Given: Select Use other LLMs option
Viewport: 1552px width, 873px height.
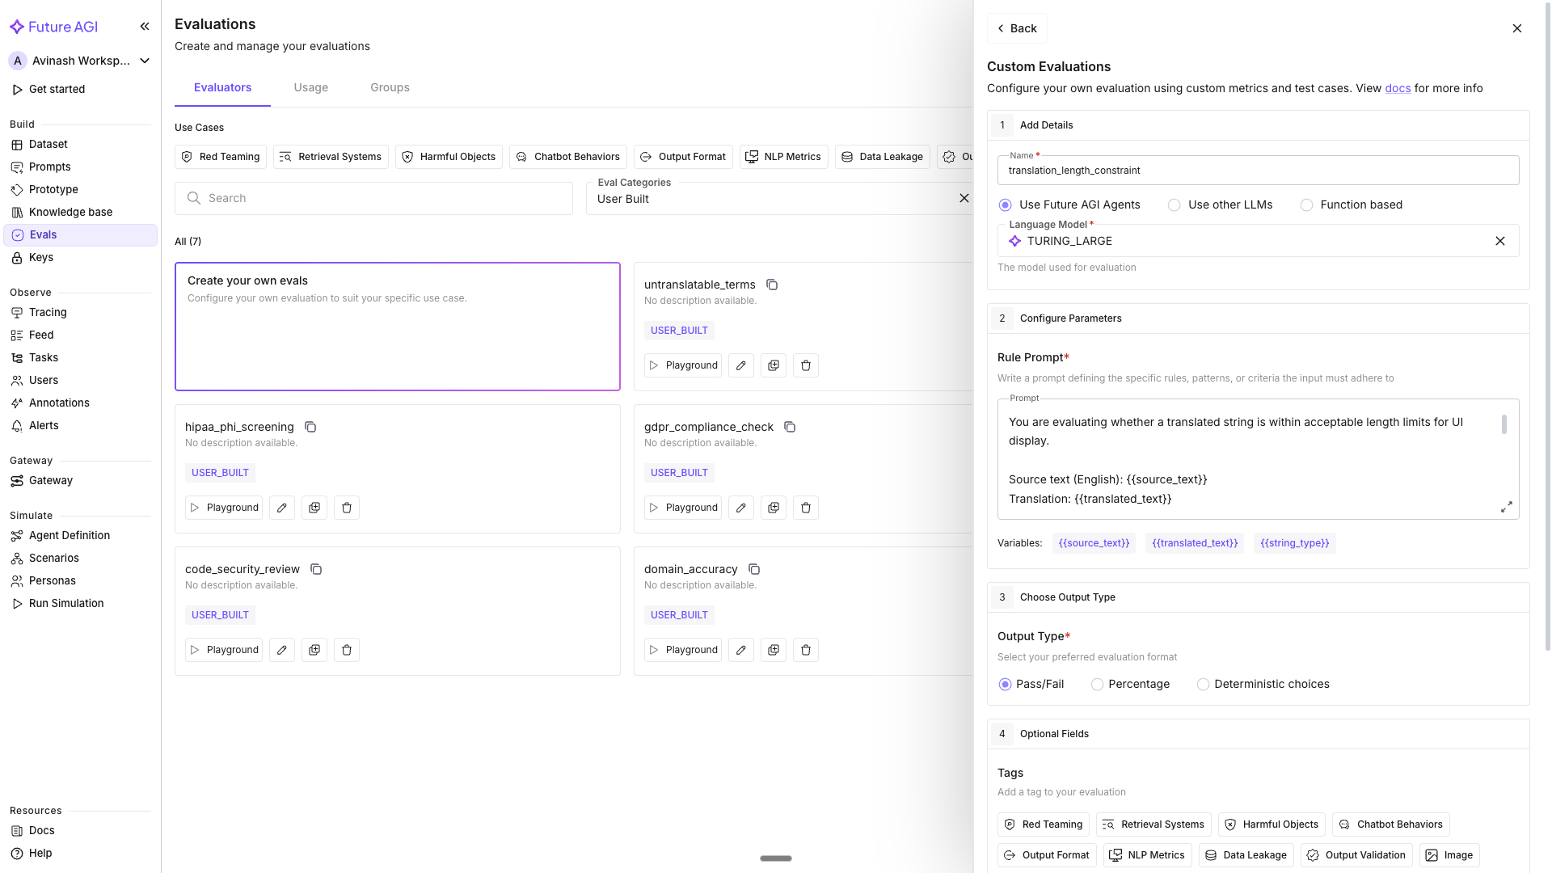Looking at the screenshot, I should tap(1174, 205).
